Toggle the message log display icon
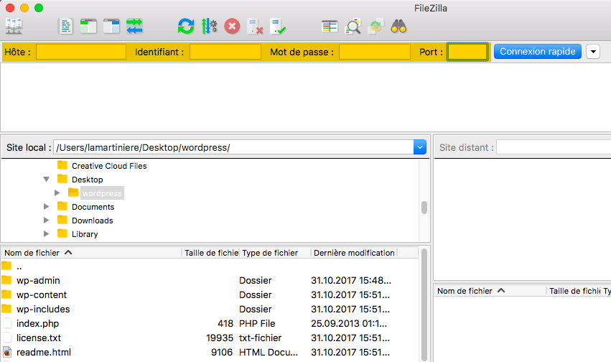The image size is (611, 362). tap(65, 27)
